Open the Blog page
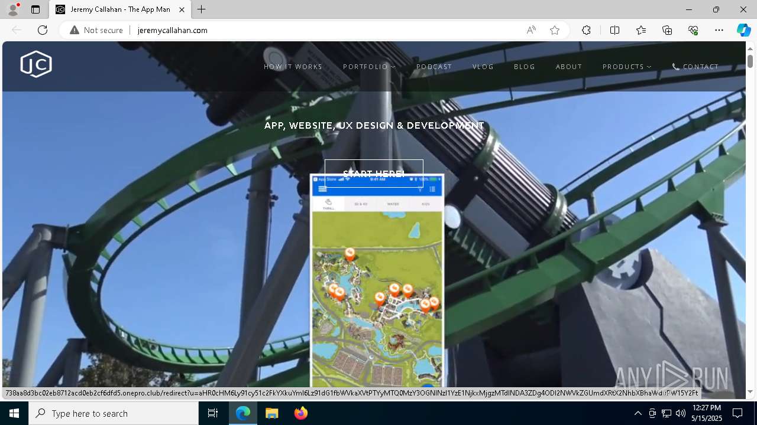 pos(525,67)
